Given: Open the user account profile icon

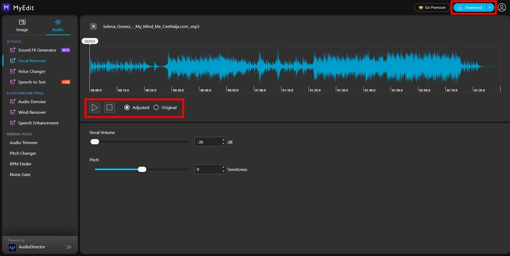Looking at the screenshot, I should (502, 7).
